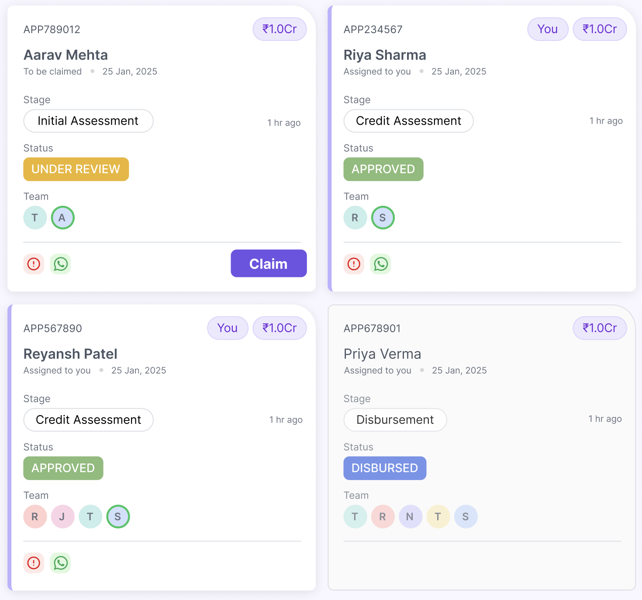642x600 pixels.
Task: Toggle the highlighted A avatar on Aarav Mehta's card
Action: 62,217
